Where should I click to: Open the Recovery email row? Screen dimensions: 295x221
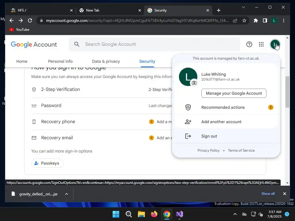pyautogui.click(x=102, y=138)
